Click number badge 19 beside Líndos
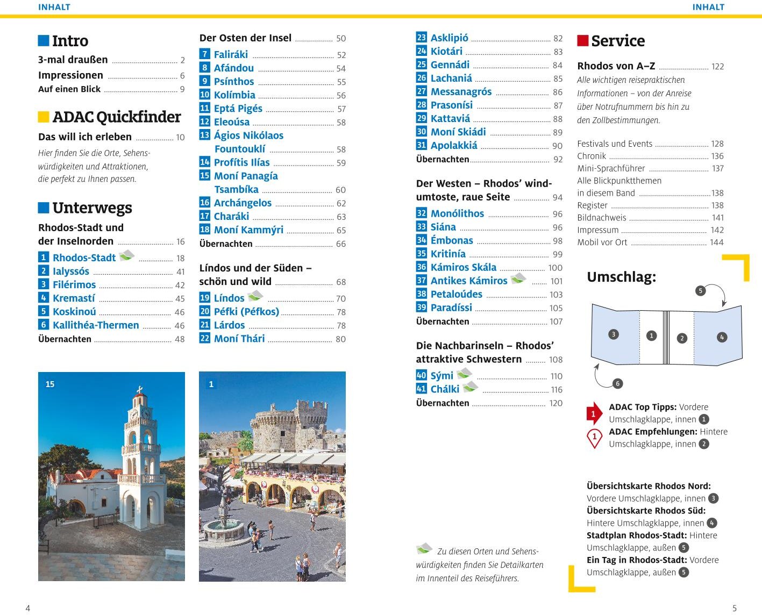Screen dimensions: 762x615 coord(205,298)
